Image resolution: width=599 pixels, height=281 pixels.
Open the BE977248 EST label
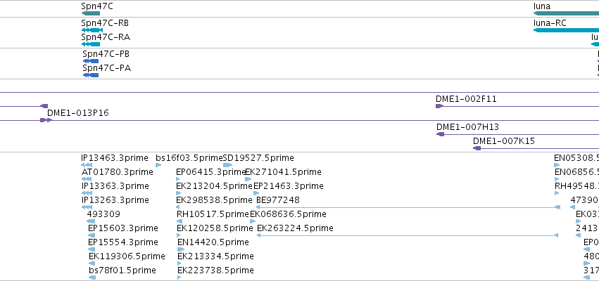pyautogui.click(x=278, y=200)
